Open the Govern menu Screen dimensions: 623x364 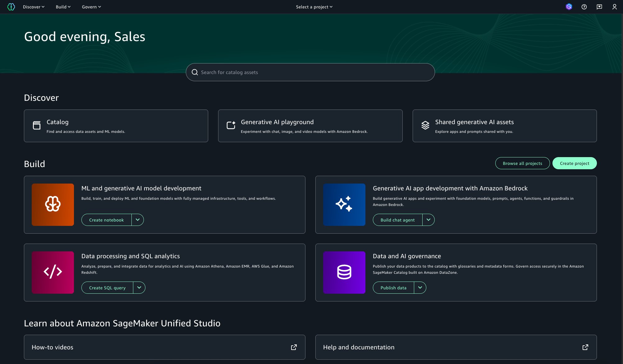[91, 7]
